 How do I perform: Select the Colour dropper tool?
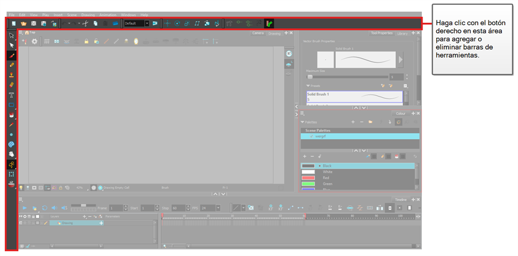[x=11, y=125]
